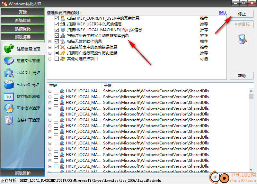
Task: Expand 扫描无效的软件信息 tree node
Action: tap(50, 42)
